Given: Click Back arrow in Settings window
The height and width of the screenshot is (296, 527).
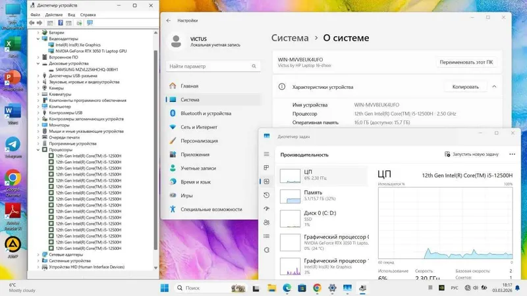Looking at the screenshot, I should click(169, 20).
